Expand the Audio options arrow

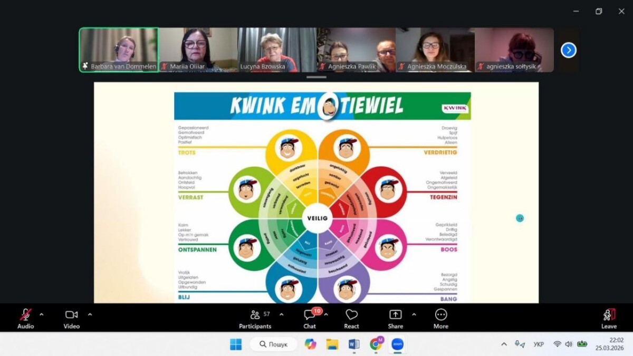pos(42,315)
